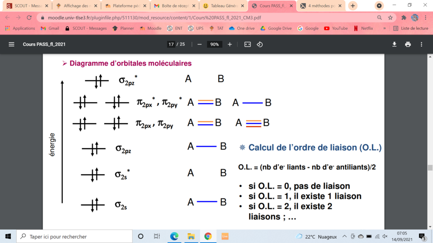Open the Google Drive bookmark
The image size is (433, 243).
click(276, 28)
